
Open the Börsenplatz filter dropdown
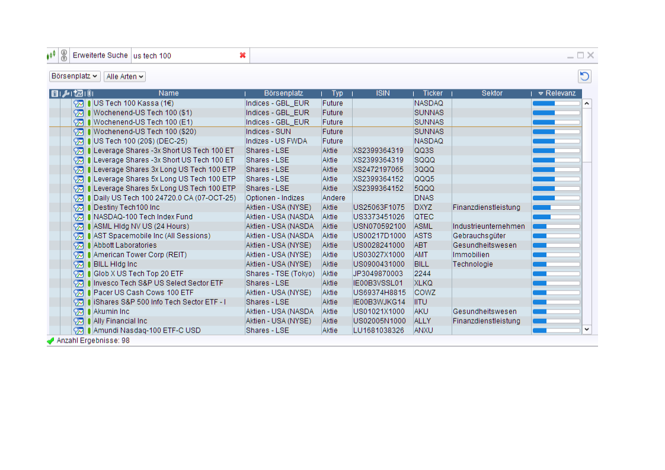point(75,76)
